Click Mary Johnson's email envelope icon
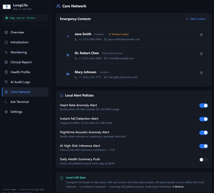 [x=105, y=77]
